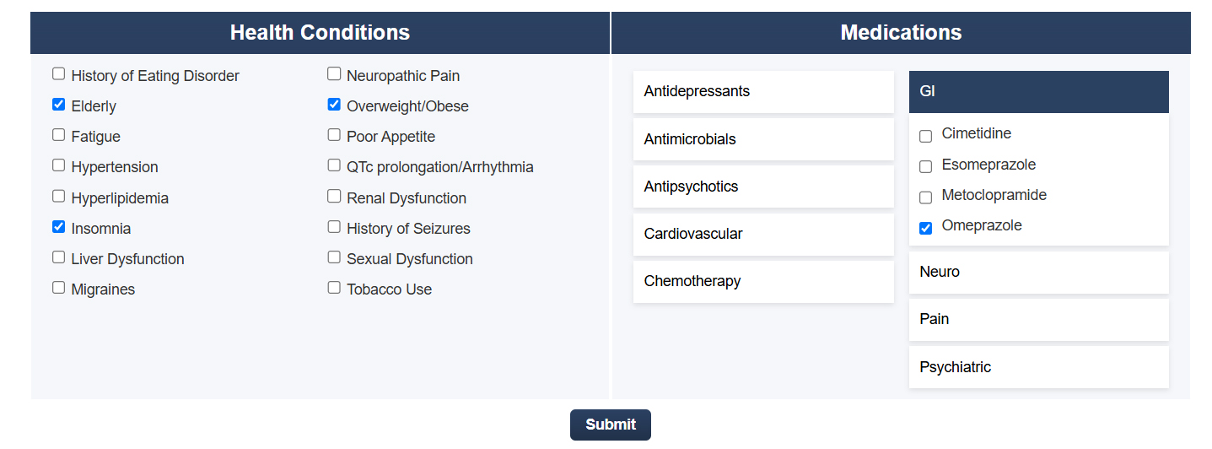Show the Neuro medications
The height and width of the screenshot is (449, 1212).
[x=1038, y=272]
